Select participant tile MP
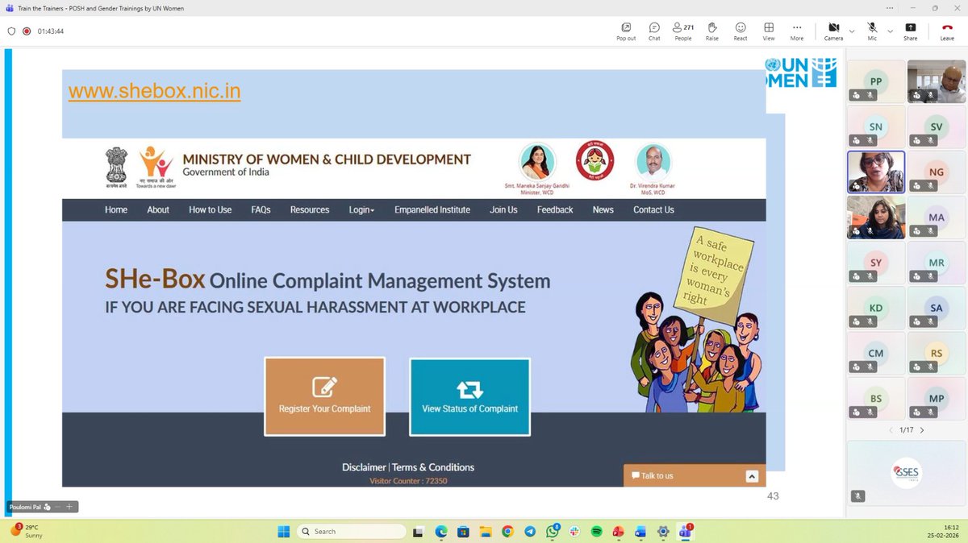This screenshot has height=543, width=968. tap(937, 399)
